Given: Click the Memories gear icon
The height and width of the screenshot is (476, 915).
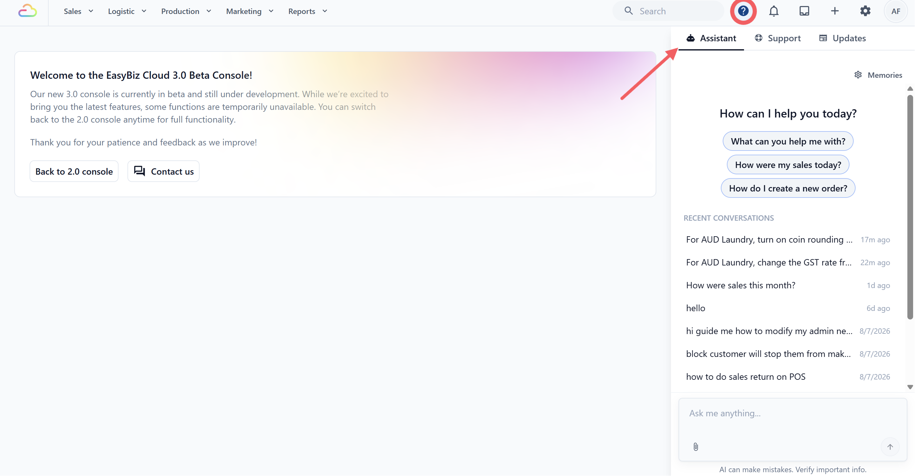Looking at the screenshot, I should [858, 75].
